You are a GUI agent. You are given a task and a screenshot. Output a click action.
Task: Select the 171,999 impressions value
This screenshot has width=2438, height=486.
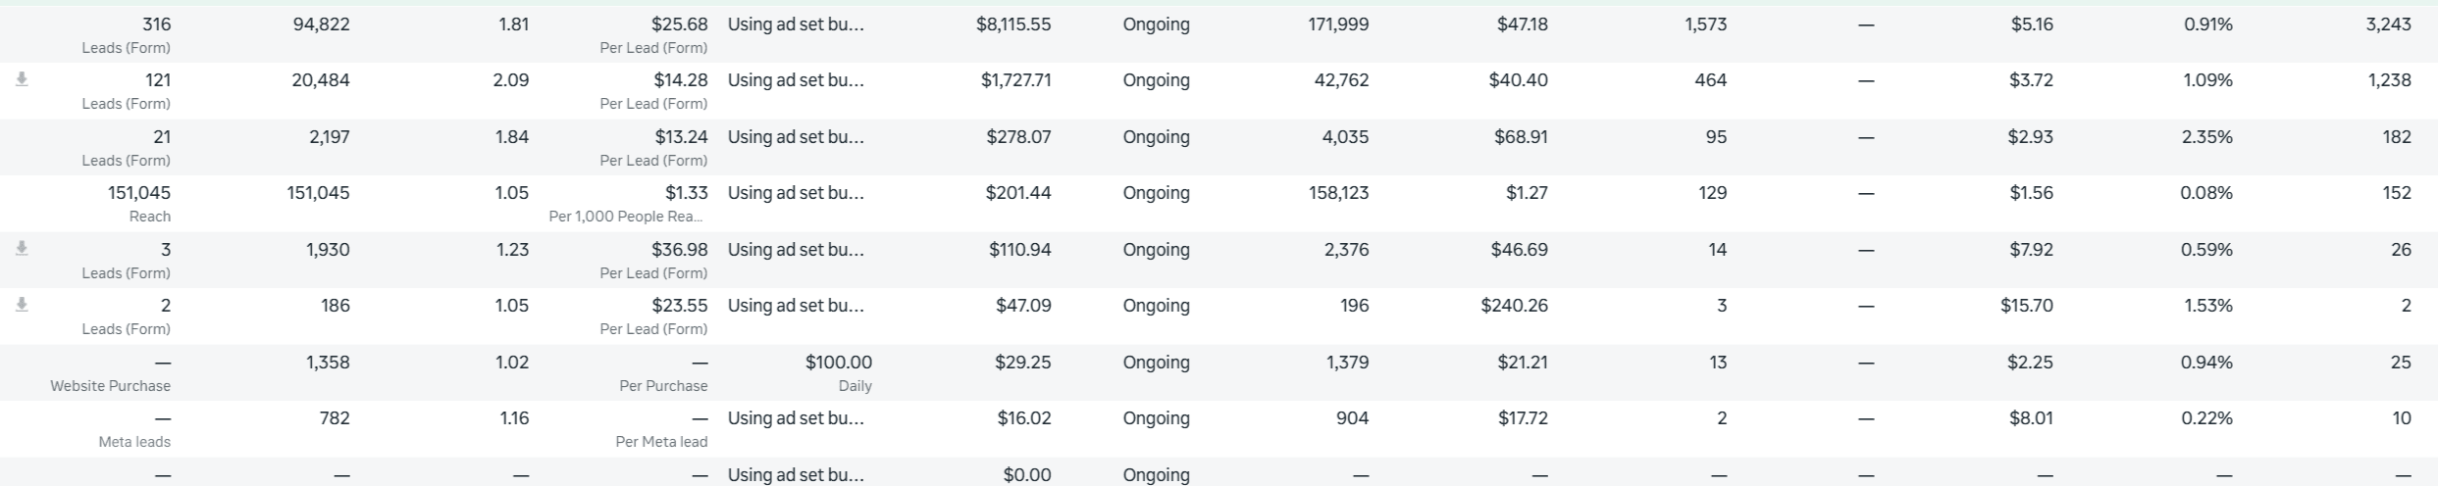coord(1338,24)
